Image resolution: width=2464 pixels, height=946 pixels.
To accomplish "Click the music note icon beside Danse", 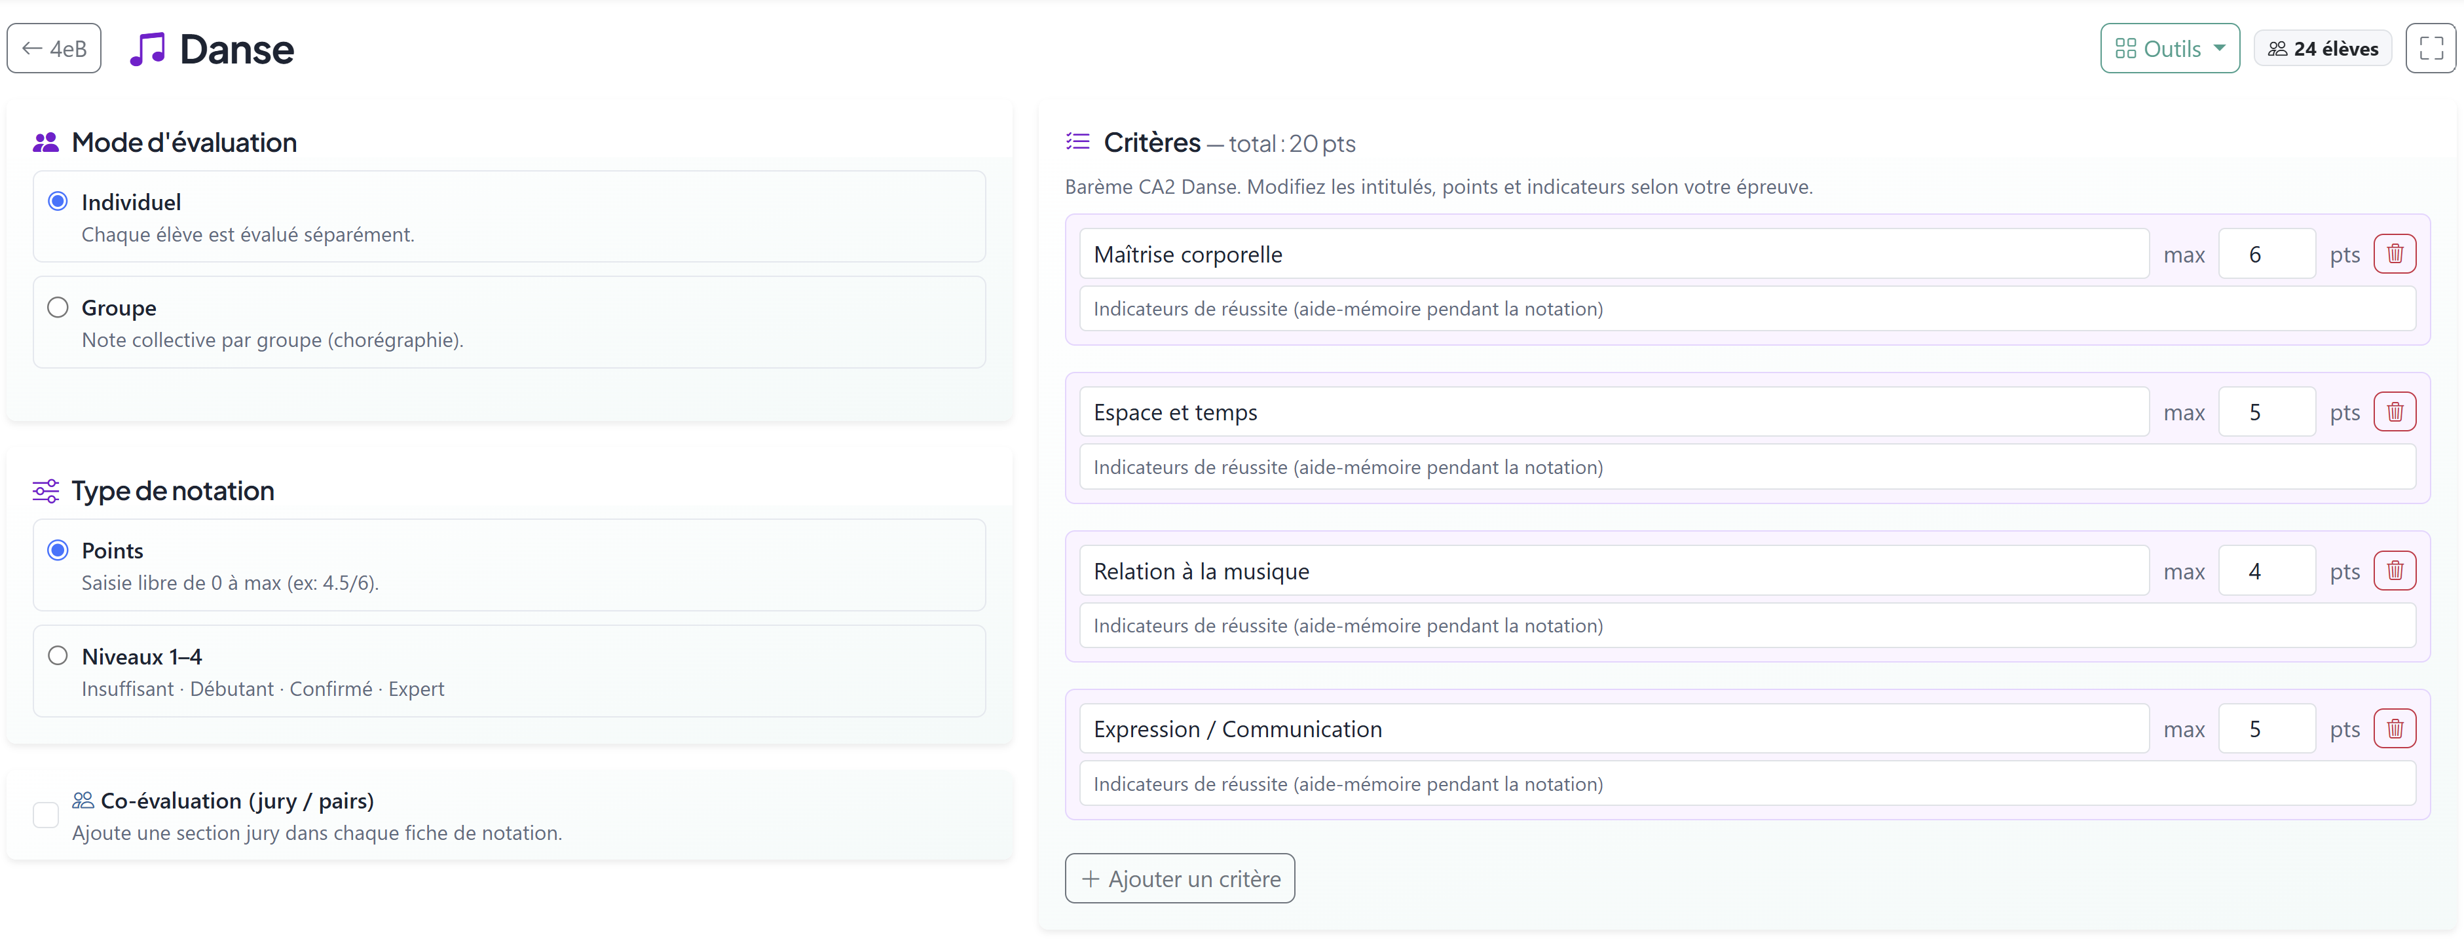I will click(x=147, y=49).
